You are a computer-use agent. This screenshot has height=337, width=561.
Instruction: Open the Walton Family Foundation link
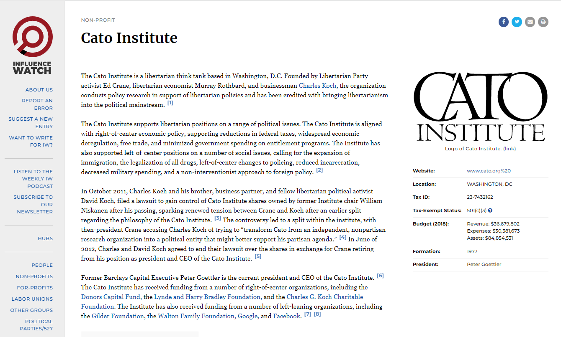[196, 316]
